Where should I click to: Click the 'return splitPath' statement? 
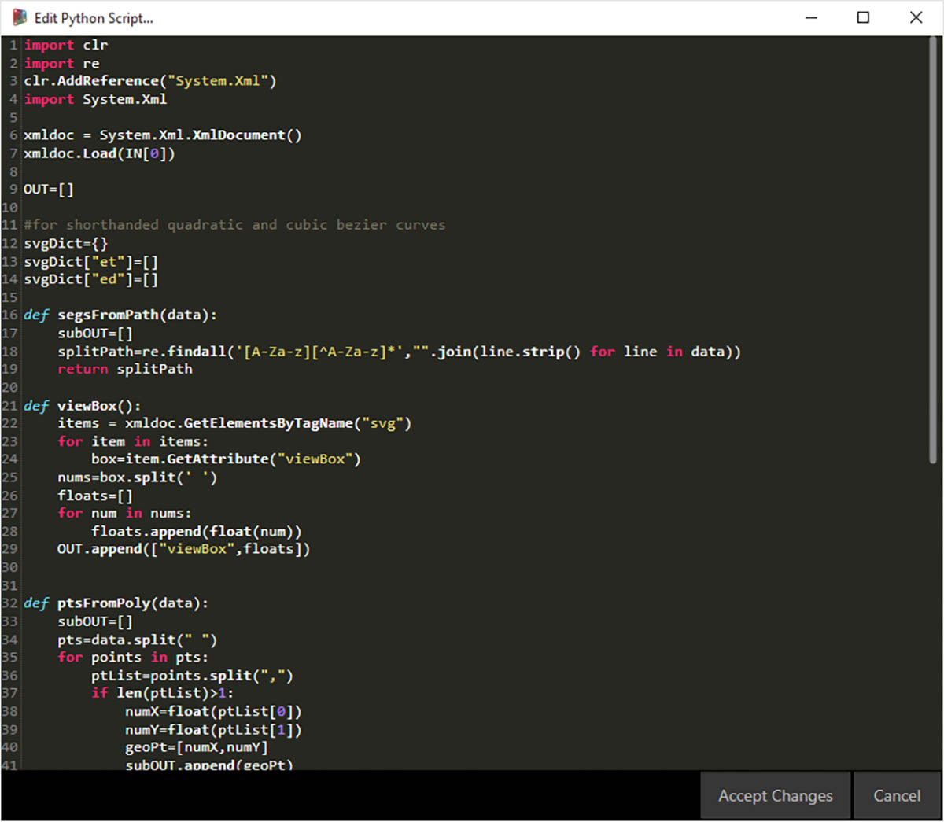(124, 370)
